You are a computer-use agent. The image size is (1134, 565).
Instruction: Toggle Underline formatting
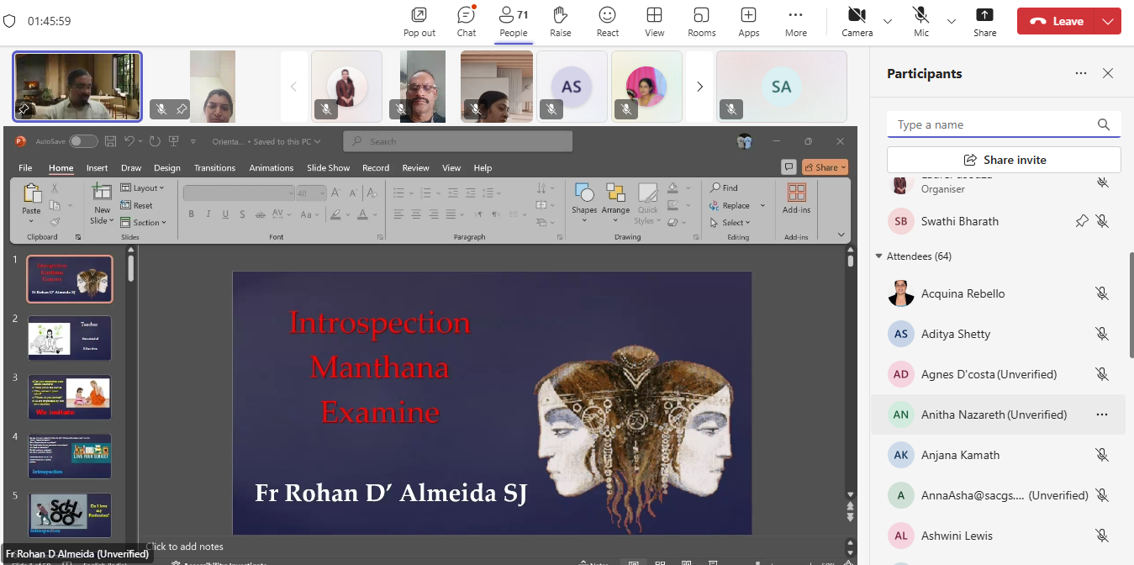tap(224, 214)
